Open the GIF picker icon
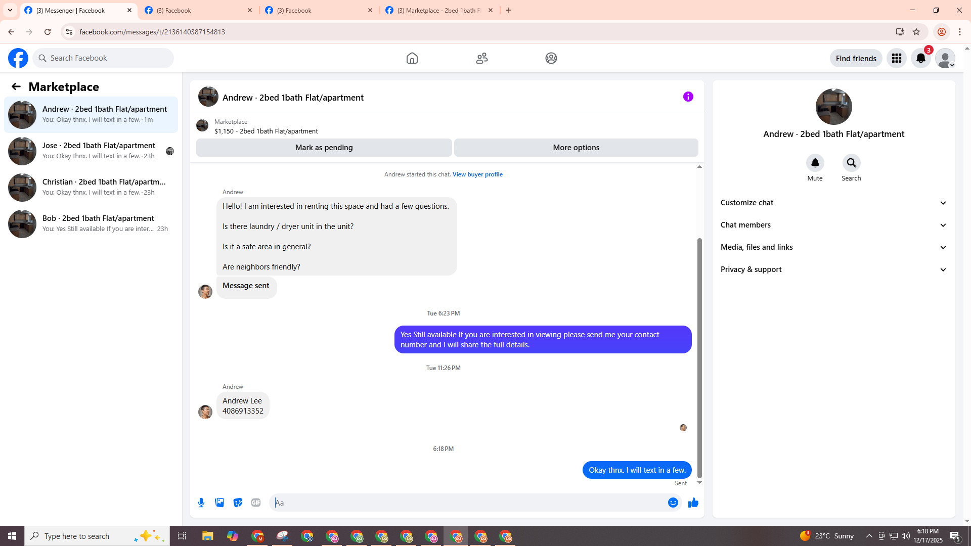This screenshot has height=546, width=971. point(256,503)
